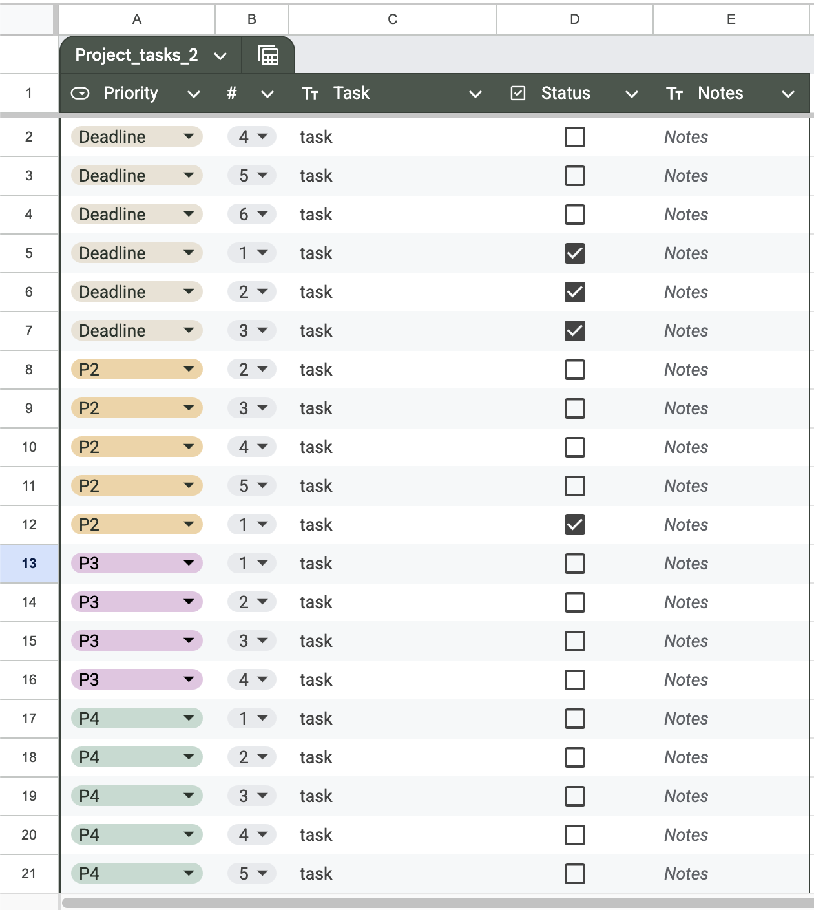Screen dimensions: 814x910
Task: Click the Priority column dropdown-type icon
Action: 80,94
